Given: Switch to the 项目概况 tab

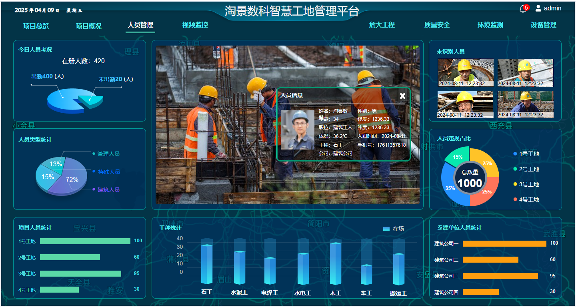Looking at the screenshot, I should 89,26.
